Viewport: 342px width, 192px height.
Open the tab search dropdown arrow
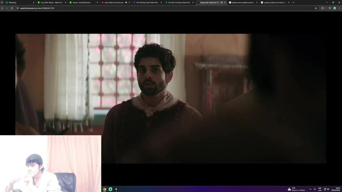2,2
